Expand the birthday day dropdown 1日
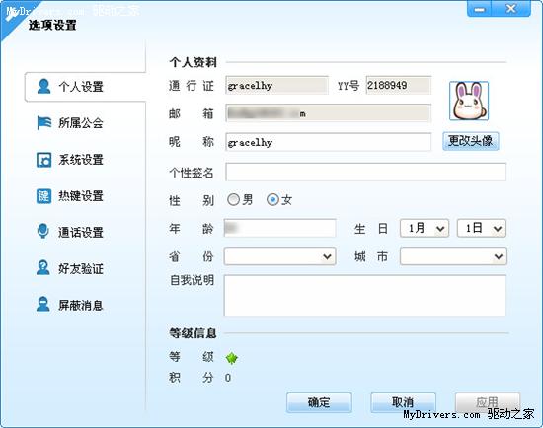Screen dimensions: 543x428 [x=482, y=229]
